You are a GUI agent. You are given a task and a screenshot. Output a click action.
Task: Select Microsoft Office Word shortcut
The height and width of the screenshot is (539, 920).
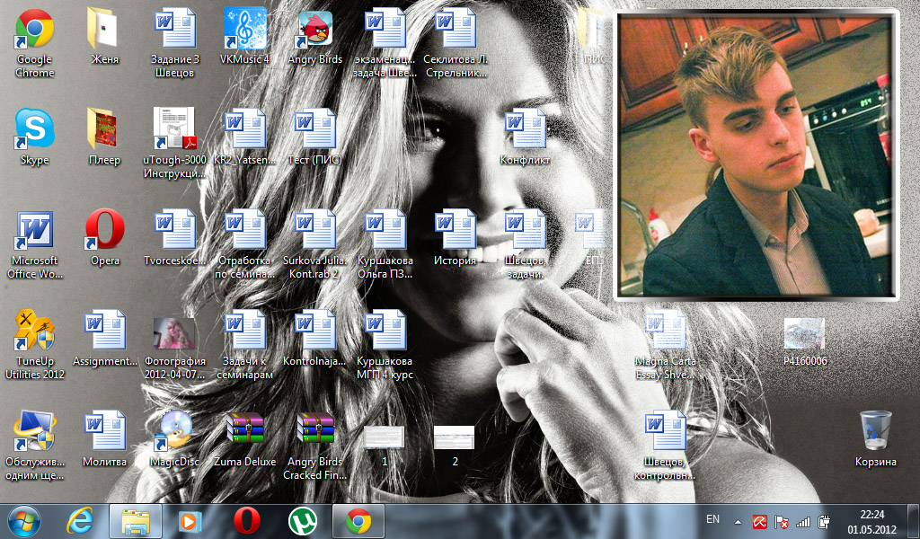click(x=35, y=232)
